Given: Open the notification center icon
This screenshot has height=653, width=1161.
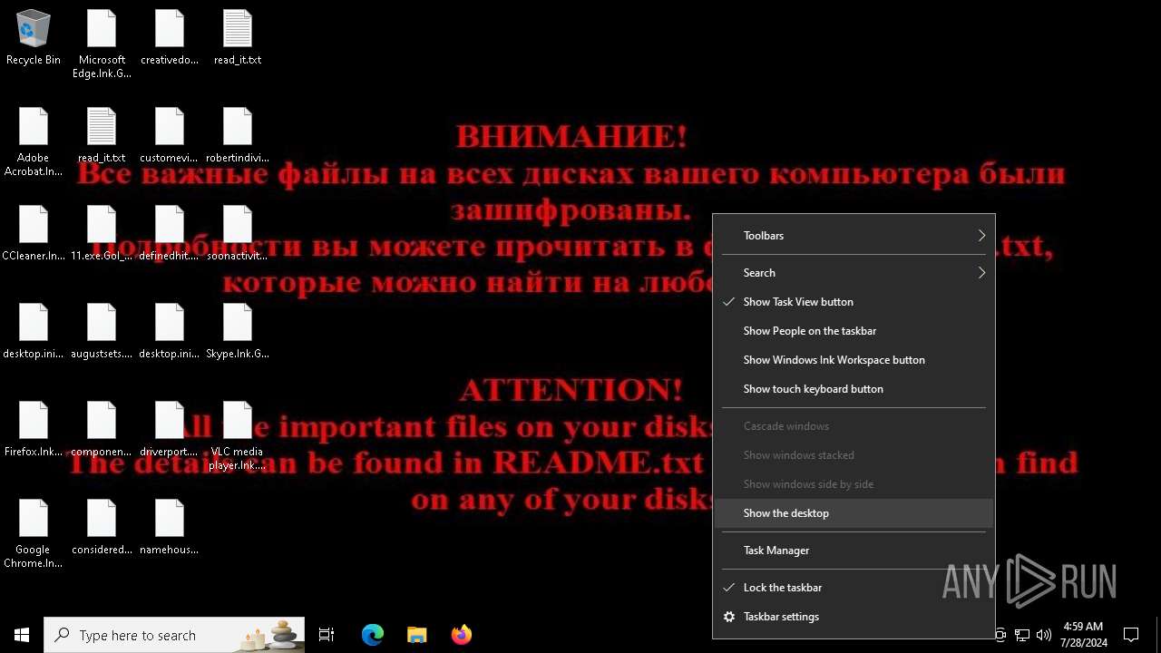Looking at the screenshot, I should coord(1131,635).
